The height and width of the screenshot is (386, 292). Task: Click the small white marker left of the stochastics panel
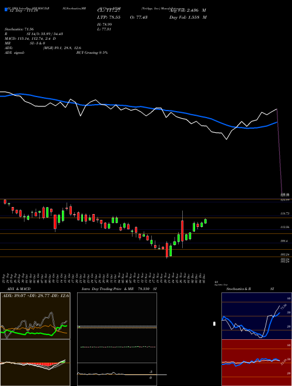214,324
